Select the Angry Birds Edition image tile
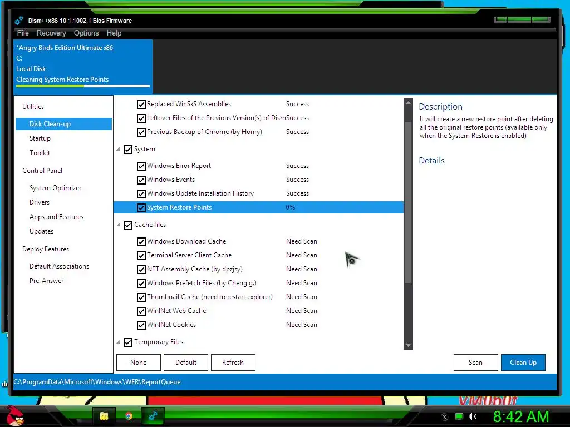The height and width of the screenshot is (427, 570). tap(83, 67)
